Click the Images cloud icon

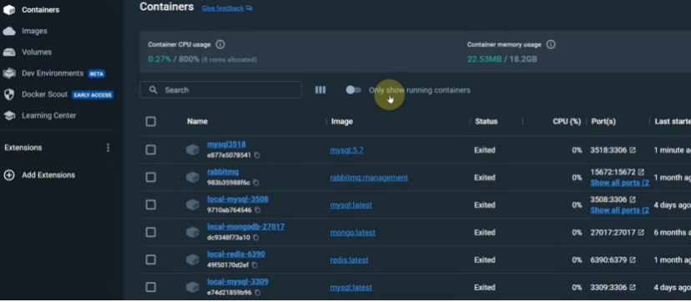(x=9, y=31)
